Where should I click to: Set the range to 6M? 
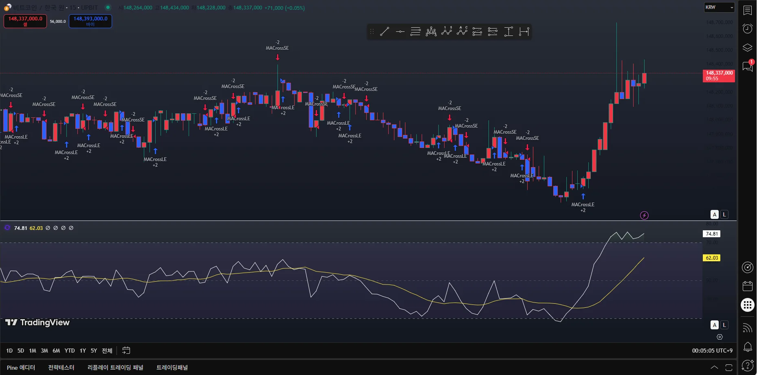coord(56,351)
